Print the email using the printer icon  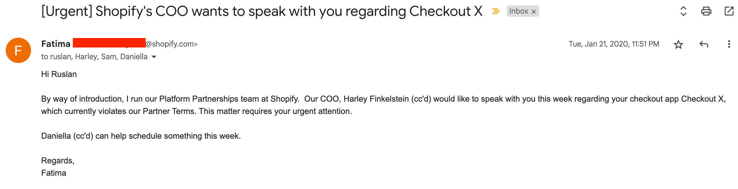[x=706, y=11]
